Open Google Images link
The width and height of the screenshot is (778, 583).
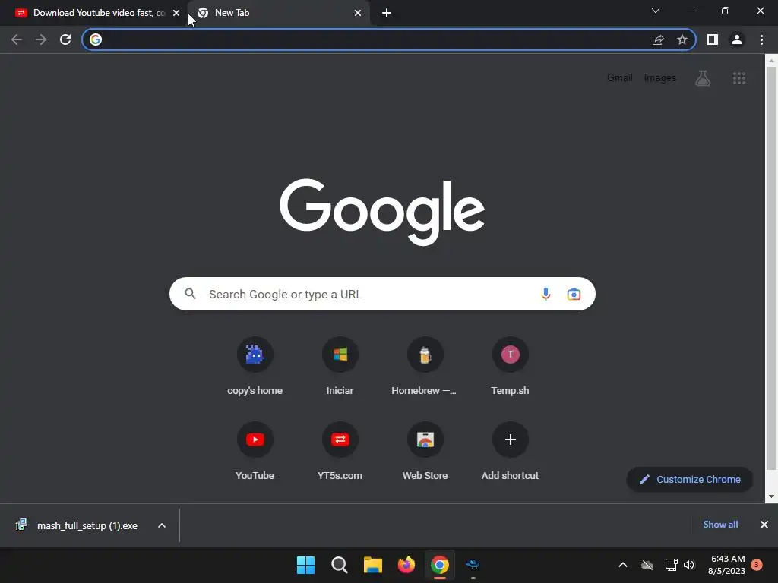tap(660, 78)
